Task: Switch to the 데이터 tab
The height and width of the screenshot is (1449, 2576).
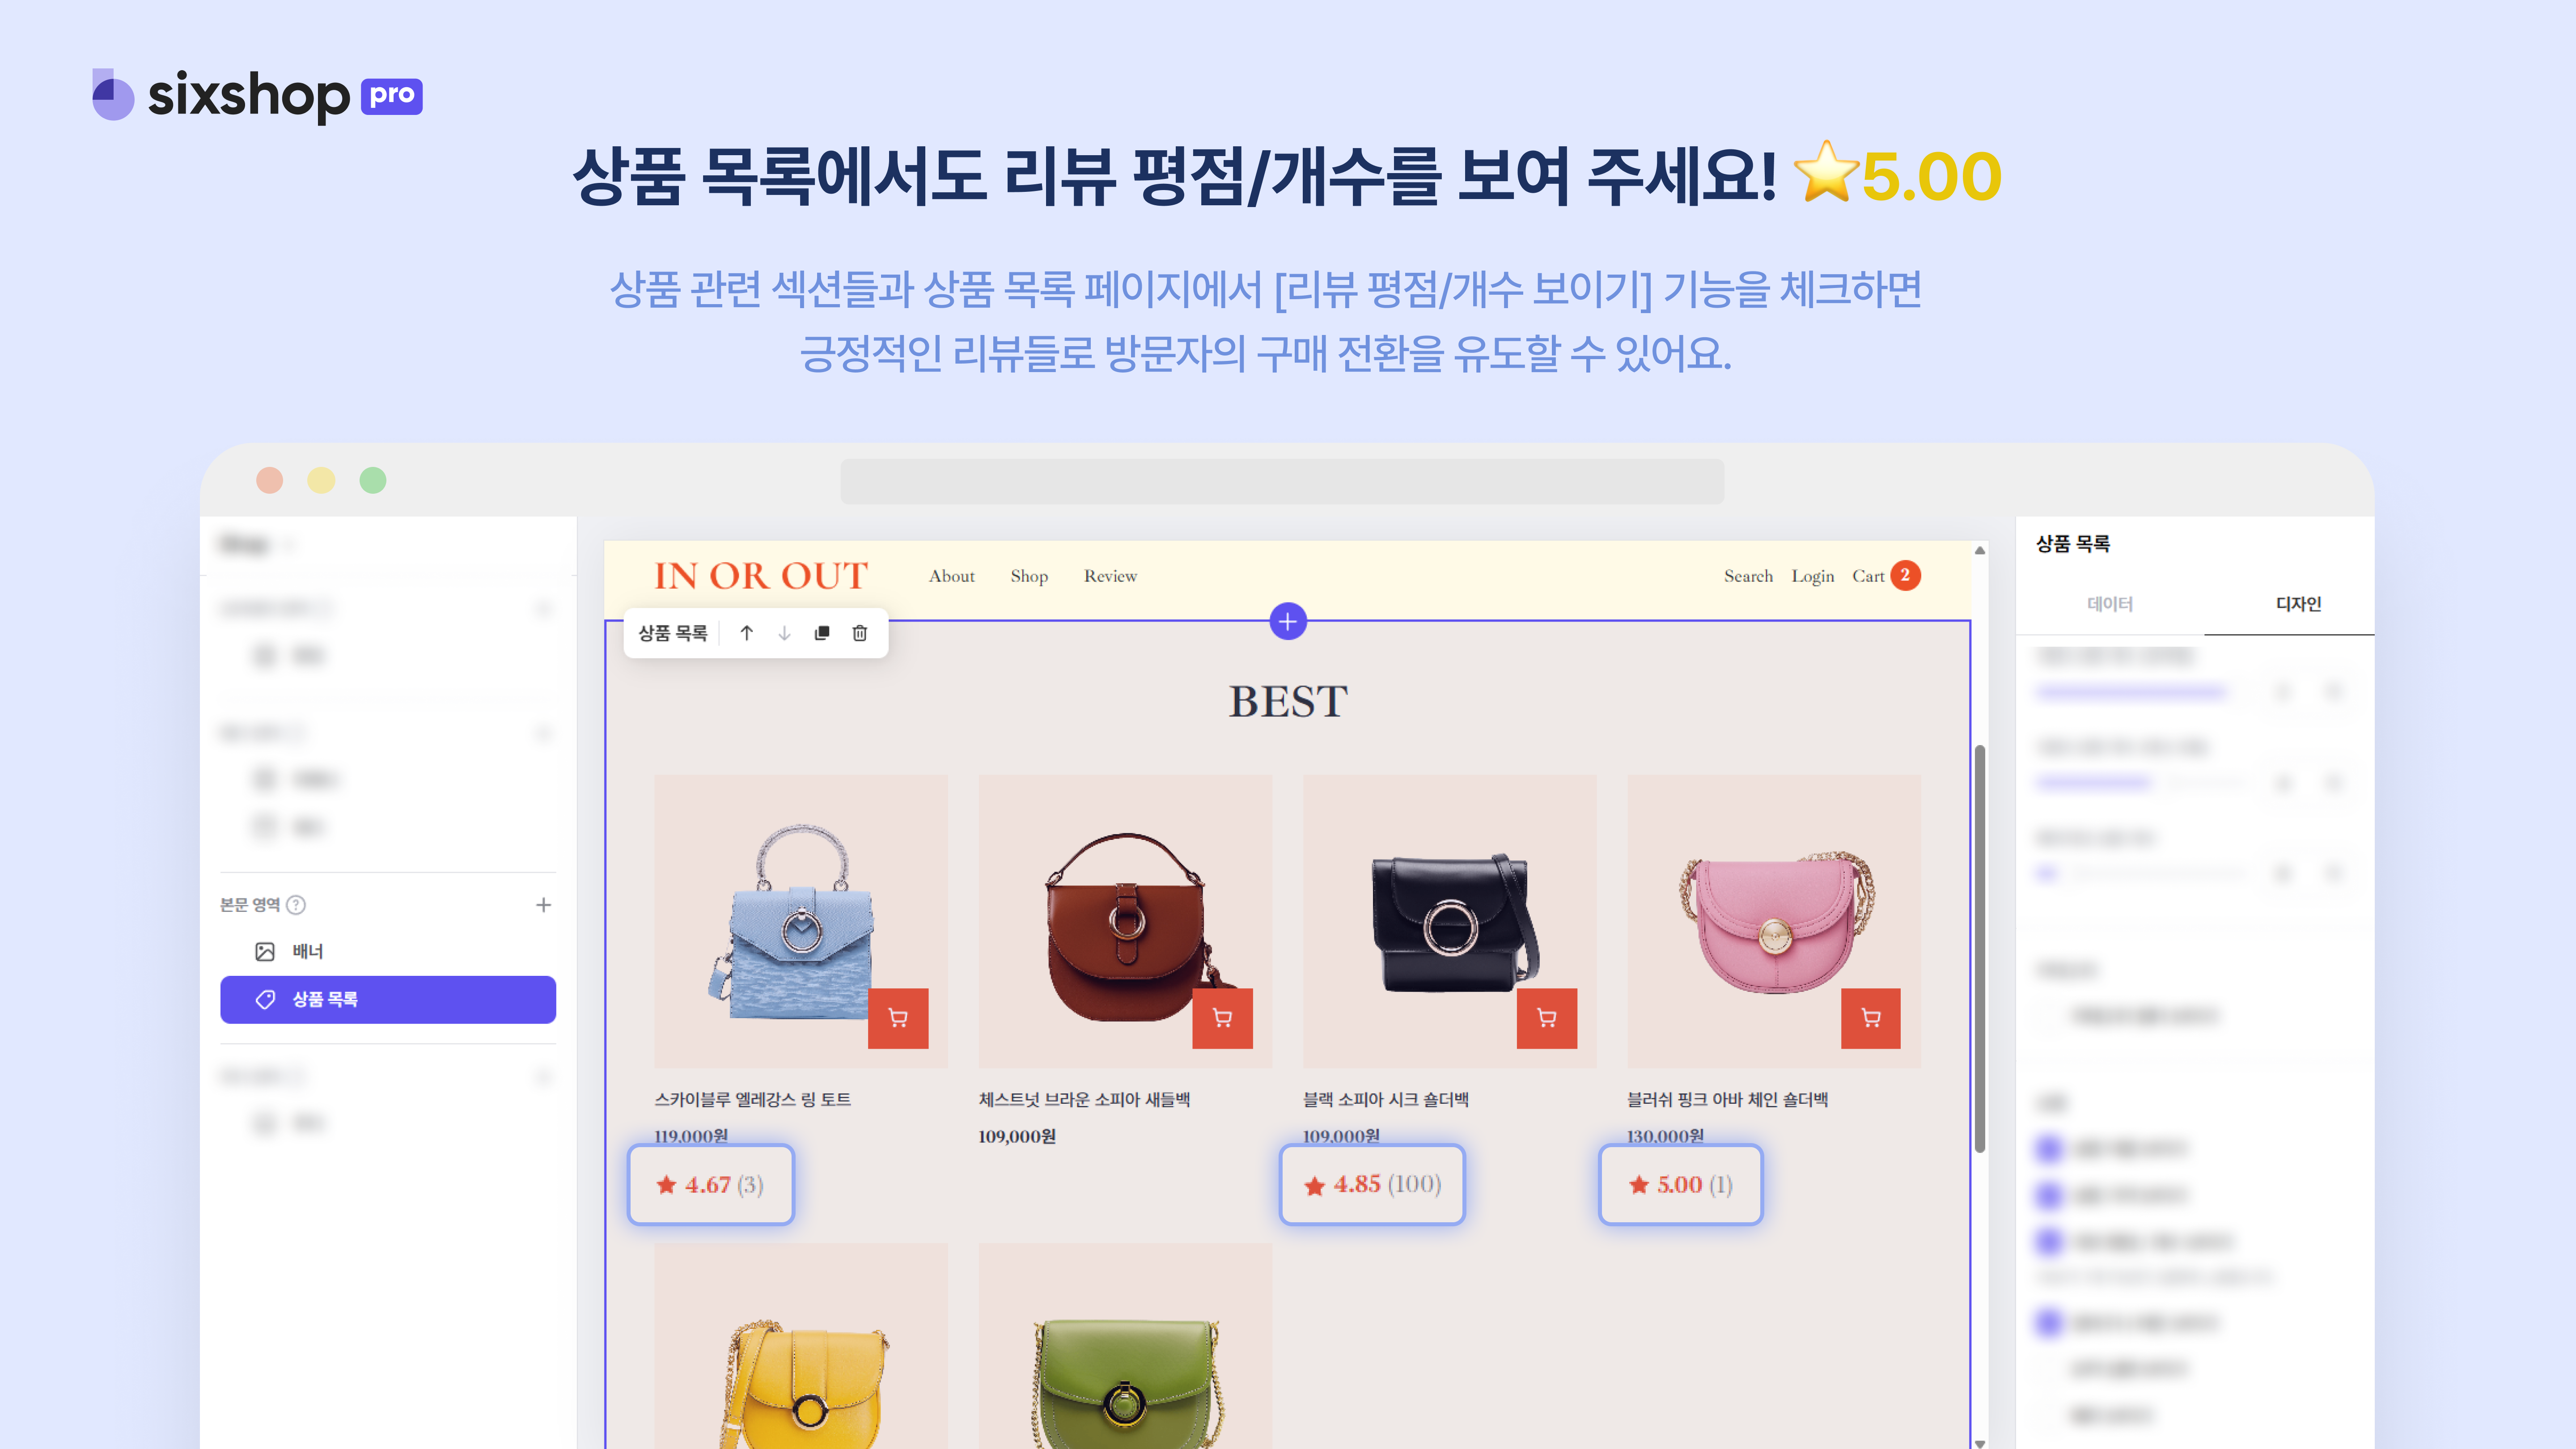Action: [2110, 604]
